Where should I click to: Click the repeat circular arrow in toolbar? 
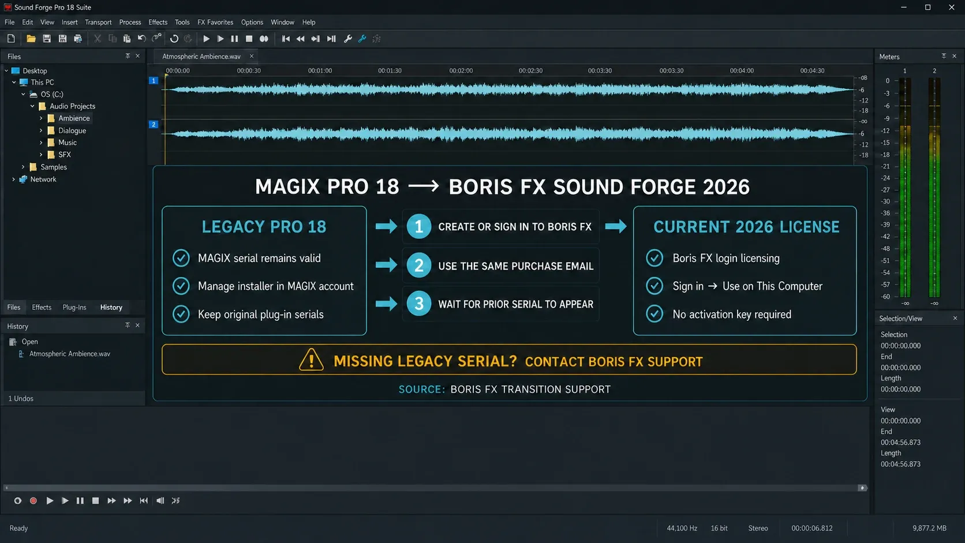point(174,39)
